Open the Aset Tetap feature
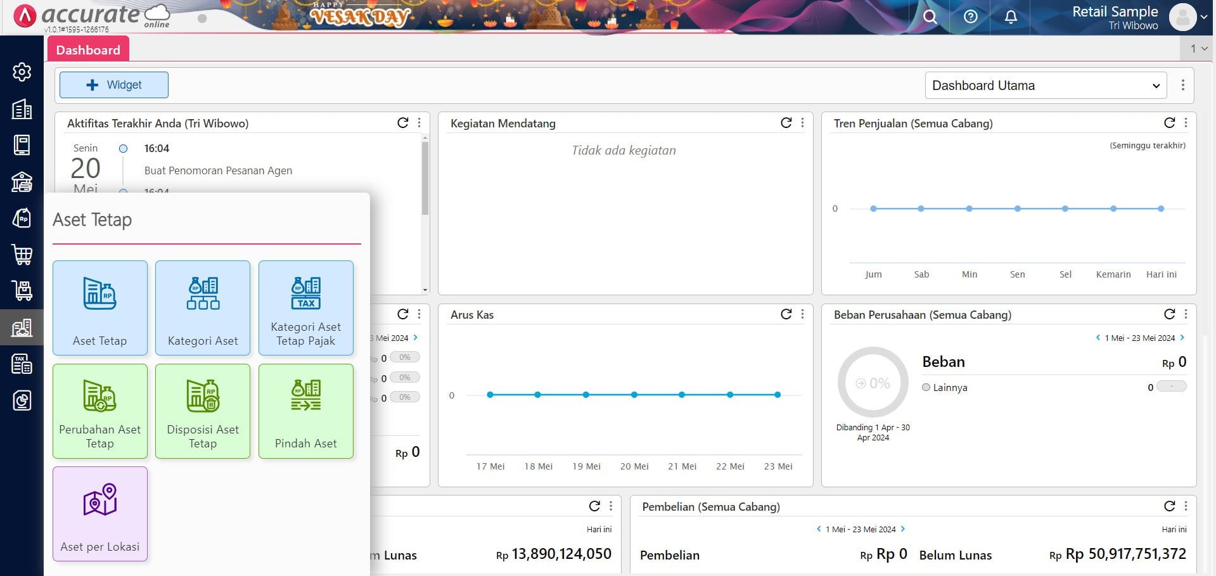The image size is (1216, 576). pyautogui.click(x=99, y=308)
